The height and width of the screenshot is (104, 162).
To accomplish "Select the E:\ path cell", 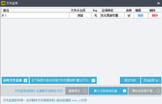I will click(x=35, y=16).
